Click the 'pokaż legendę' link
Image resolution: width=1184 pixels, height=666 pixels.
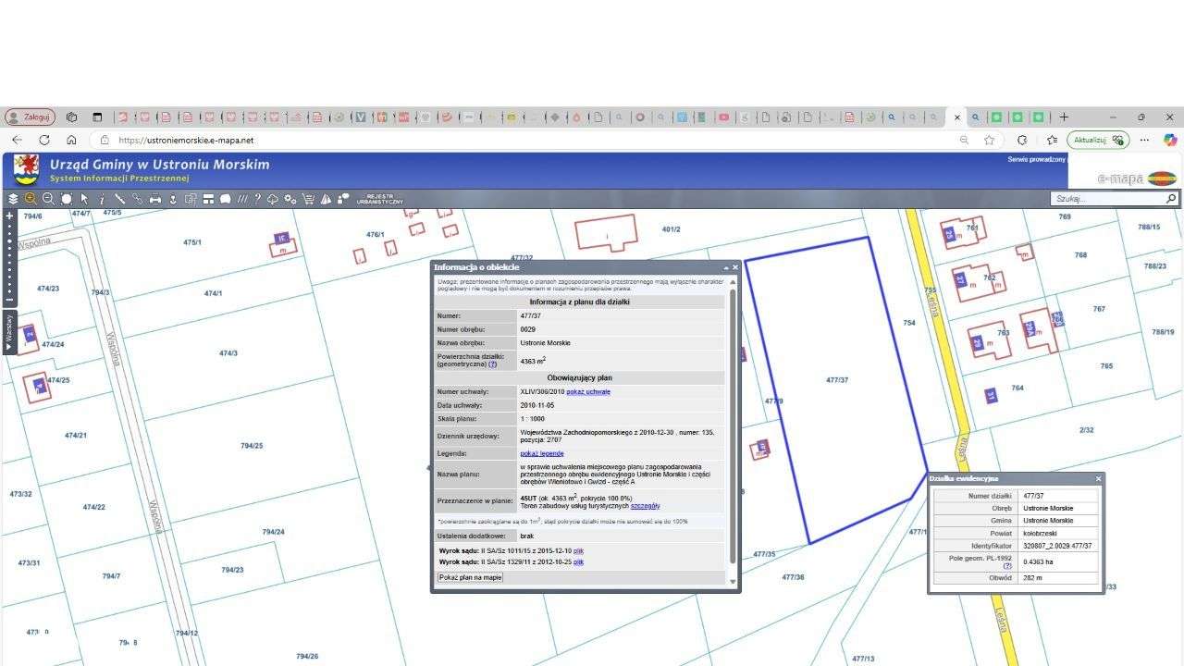point(542,453)
